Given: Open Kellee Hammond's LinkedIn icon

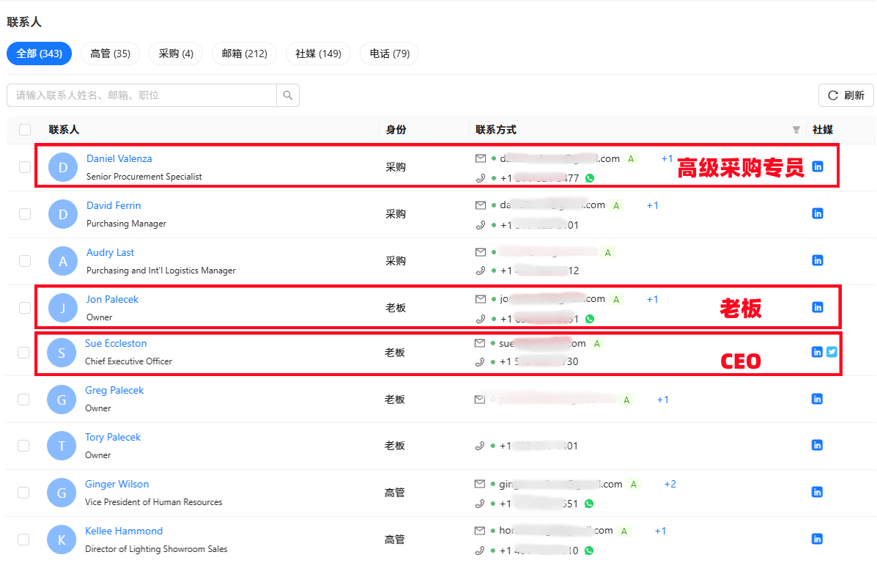Looking at the screenshot, I should click(x=818, y=539).
